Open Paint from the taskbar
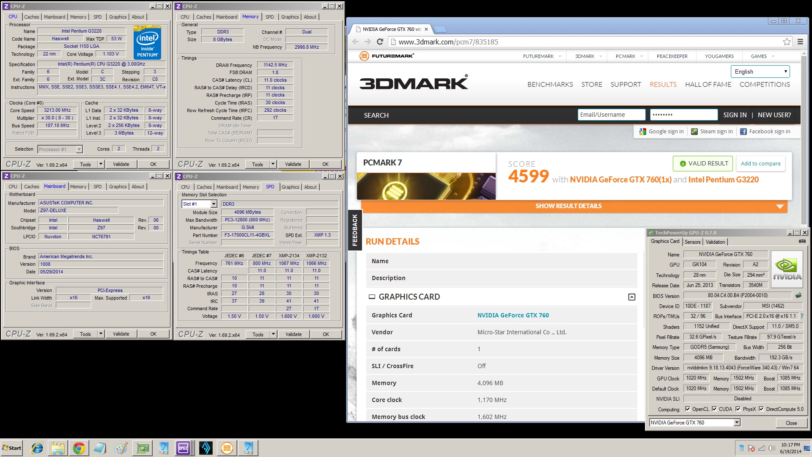Screen dimensions: 812x457 tap(121, 448)
